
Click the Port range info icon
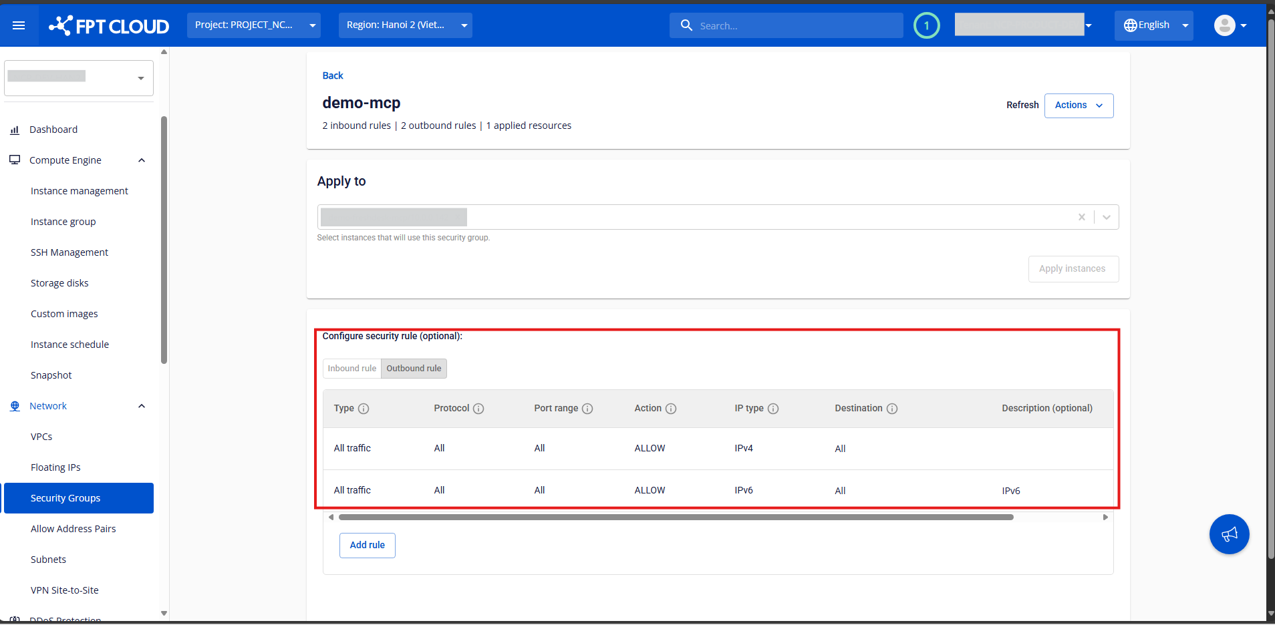[x=587, y=409]
